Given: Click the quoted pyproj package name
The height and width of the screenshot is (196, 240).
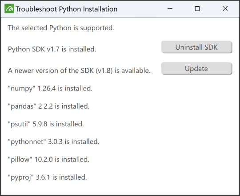Looking at the screenshot, I should pyautogui.click(x=20, y=177).
